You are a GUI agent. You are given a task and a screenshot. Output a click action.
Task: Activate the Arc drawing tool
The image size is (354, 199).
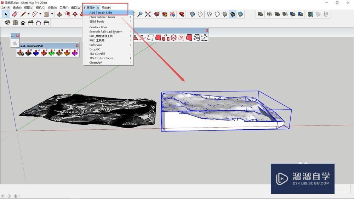[x=35, y=14]
